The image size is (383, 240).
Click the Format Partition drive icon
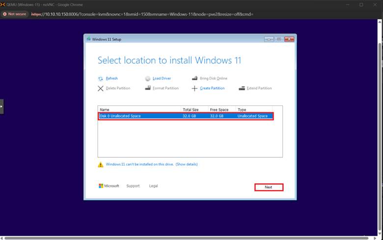(148, 89)
